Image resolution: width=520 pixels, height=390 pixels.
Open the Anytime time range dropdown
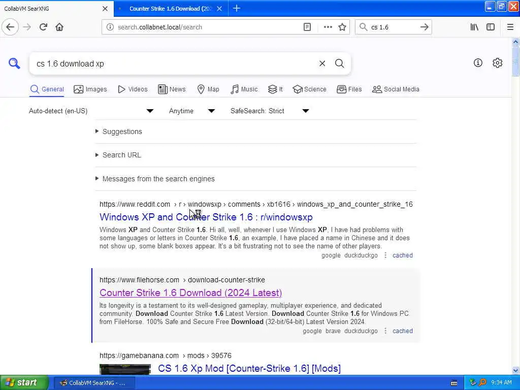(x=192, y=111)
